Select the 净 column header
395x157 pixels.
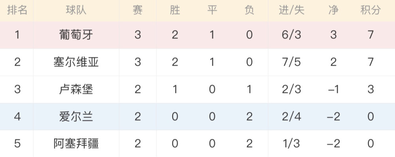click(333, 11)
